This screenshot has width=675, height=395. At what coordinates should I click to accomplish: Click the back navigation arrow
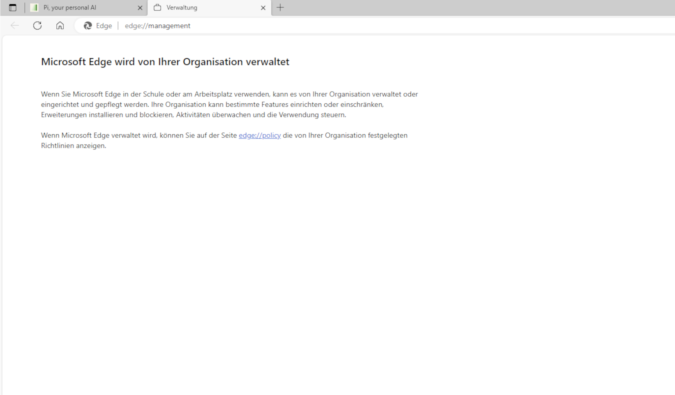[15, 26]
